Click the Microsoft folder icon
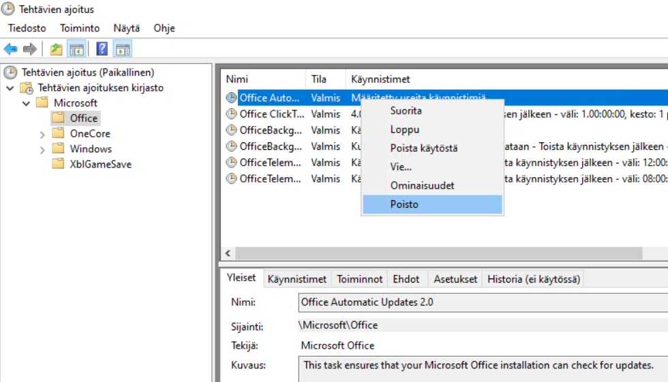Screen dimensions: 668x382 pyautogui.click(x=42, y=103)
